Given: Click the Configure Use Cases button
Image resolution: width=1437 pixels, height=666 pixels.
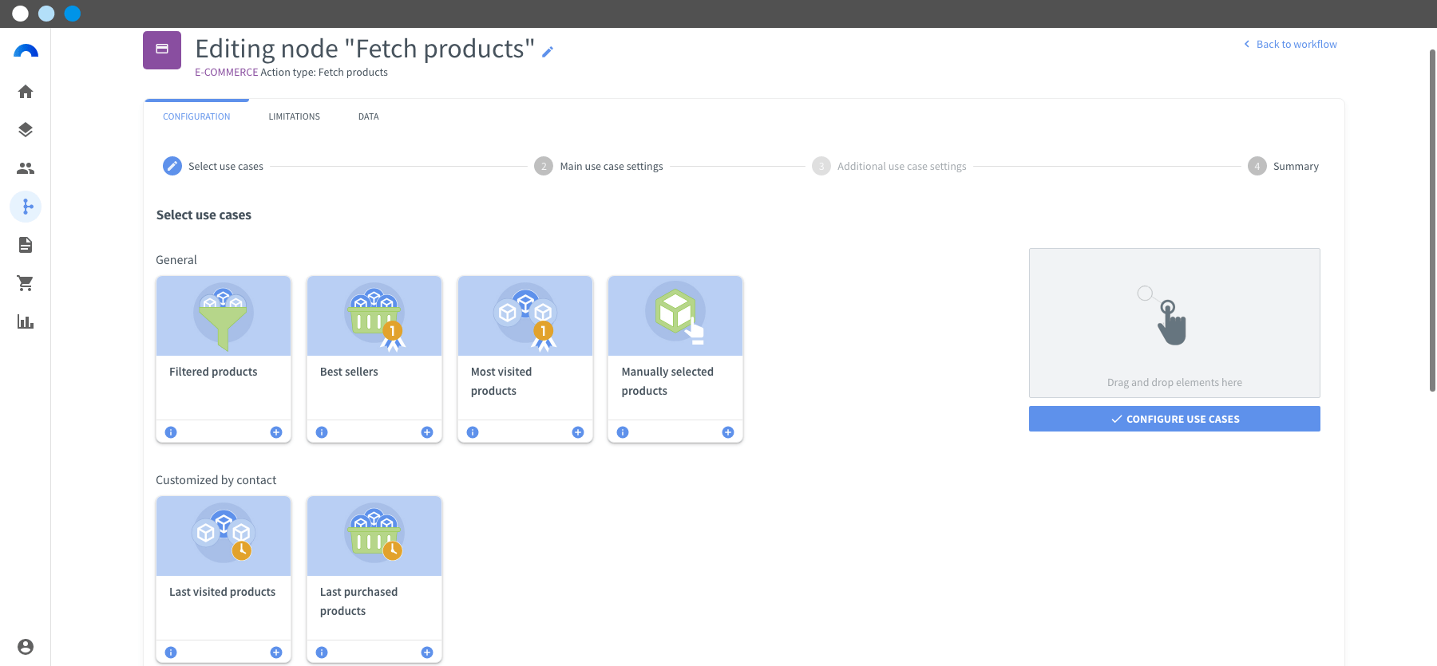Looking at the screenshot, I should 1174,419.
